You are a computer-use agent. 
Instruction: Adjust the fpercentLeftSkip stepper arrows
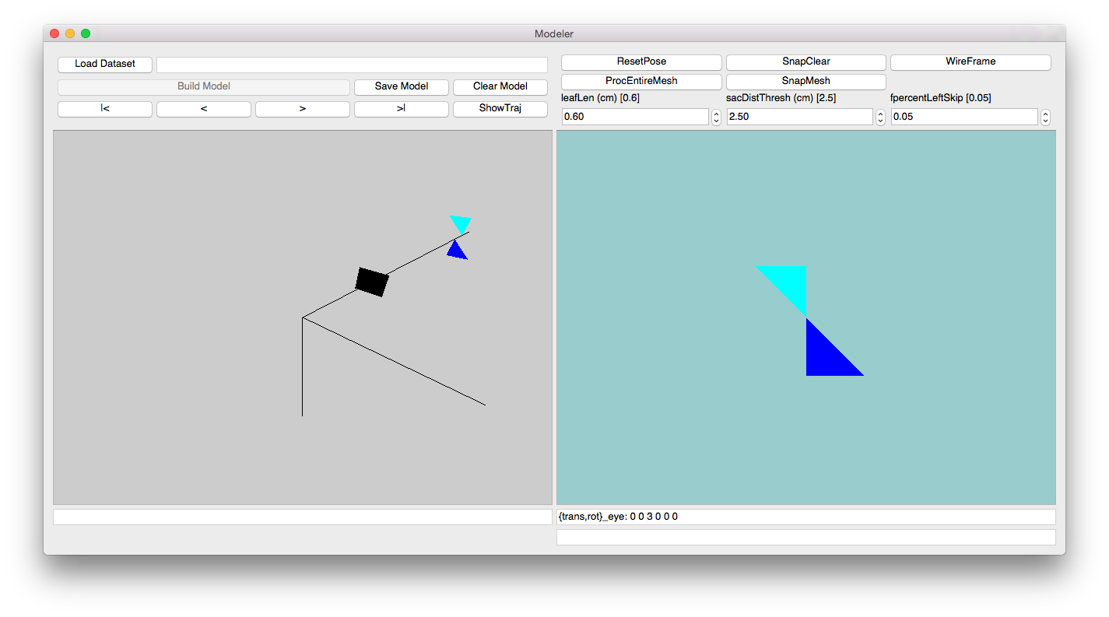point(1046,117)
